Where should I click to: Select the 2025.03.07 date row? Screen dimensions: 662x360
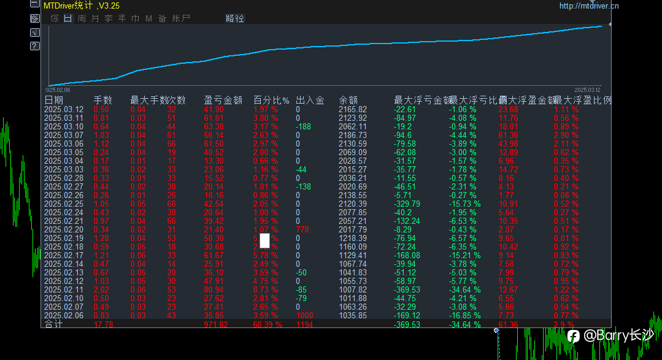64,135
